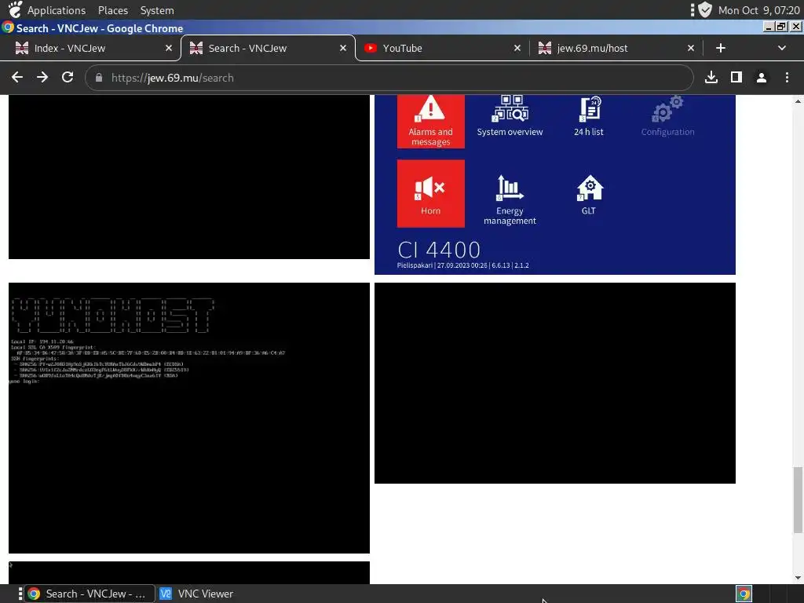Switch to the YouTube tab
This screenshot has height=603, width=804.
tap(442, 48)
